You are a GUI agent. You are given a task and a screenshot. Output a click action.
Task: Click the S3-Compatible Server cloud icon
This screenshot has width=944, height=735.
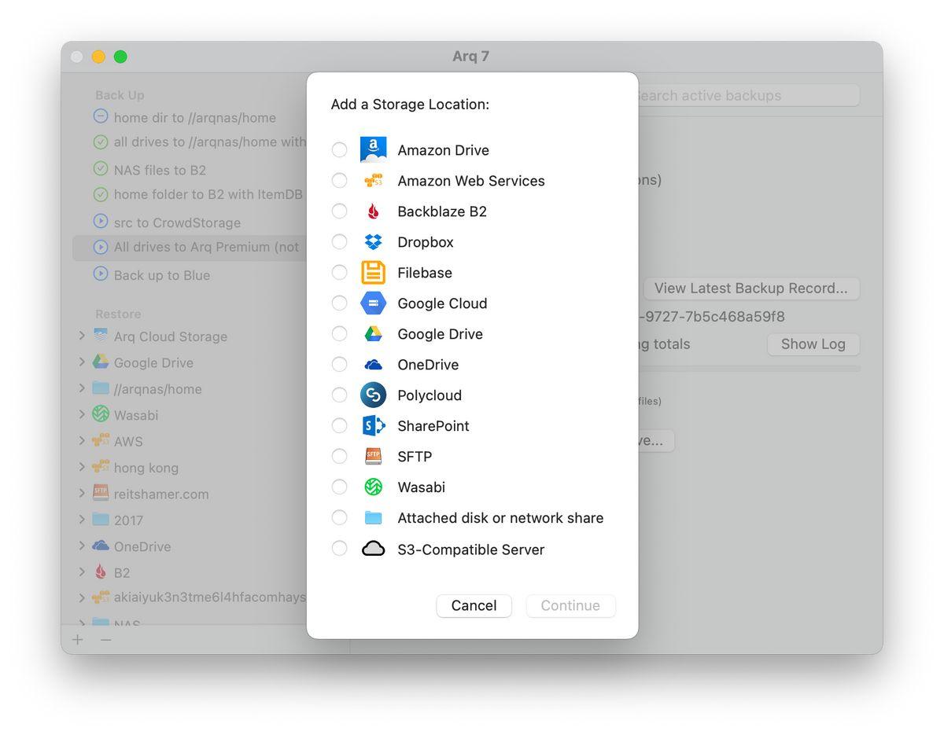coord(373,549)
